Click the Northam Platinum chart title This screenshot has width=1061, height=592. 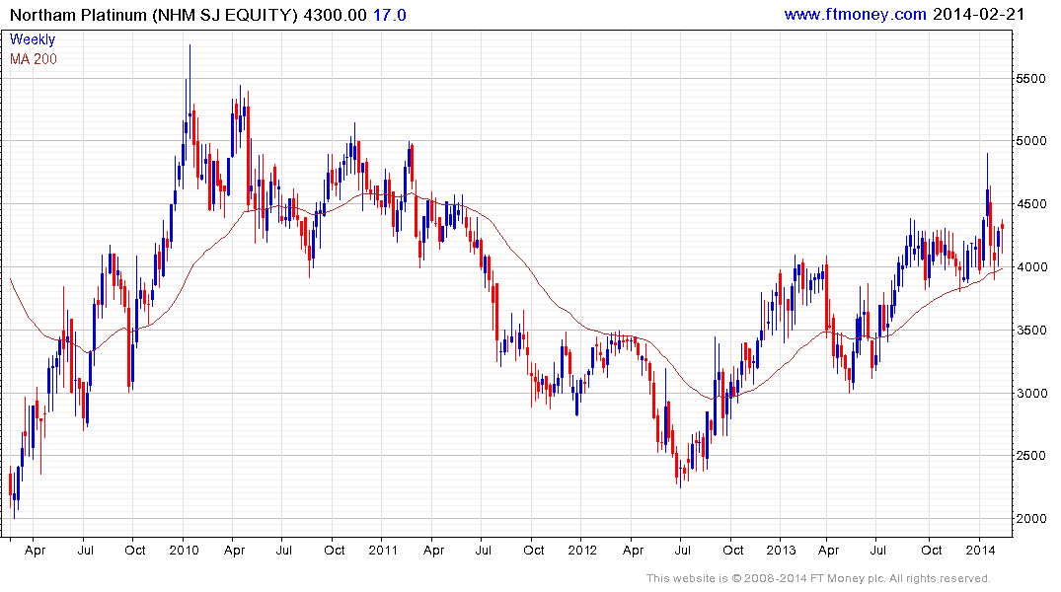[x=154, y=15]
